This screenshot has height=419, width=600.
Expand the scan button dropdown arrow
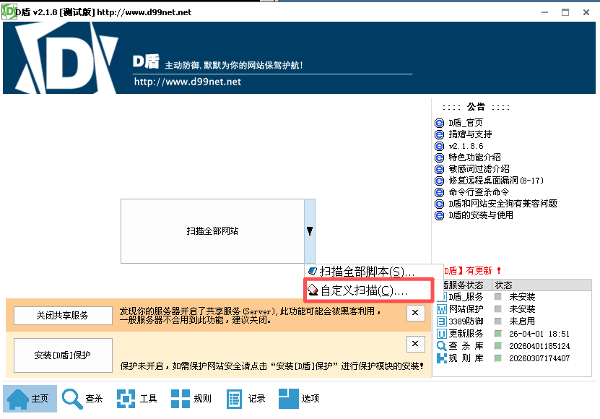tap(310, 231)
